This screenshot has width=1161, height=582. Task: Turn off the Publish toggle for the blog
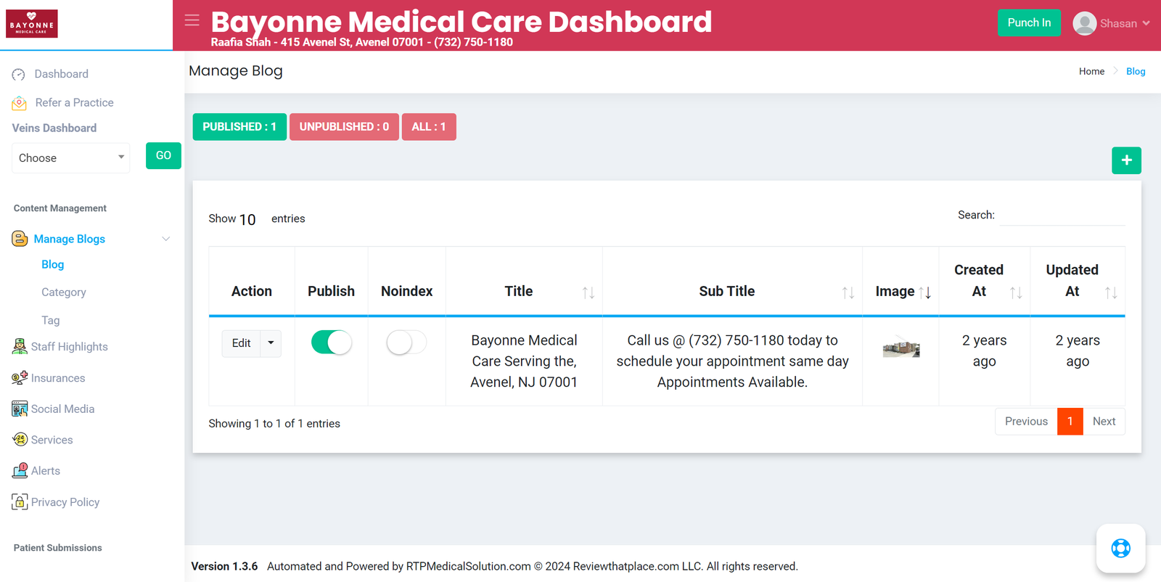[x=332, y=342]
